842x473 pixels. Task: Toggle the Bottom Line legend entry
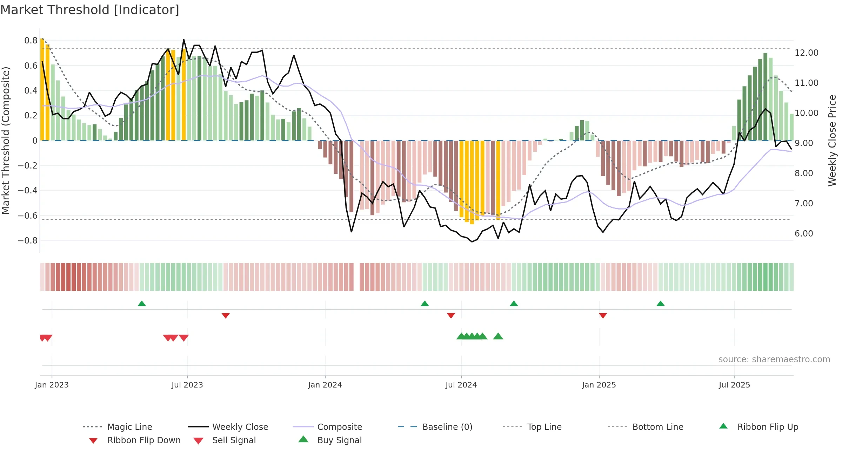646,427
